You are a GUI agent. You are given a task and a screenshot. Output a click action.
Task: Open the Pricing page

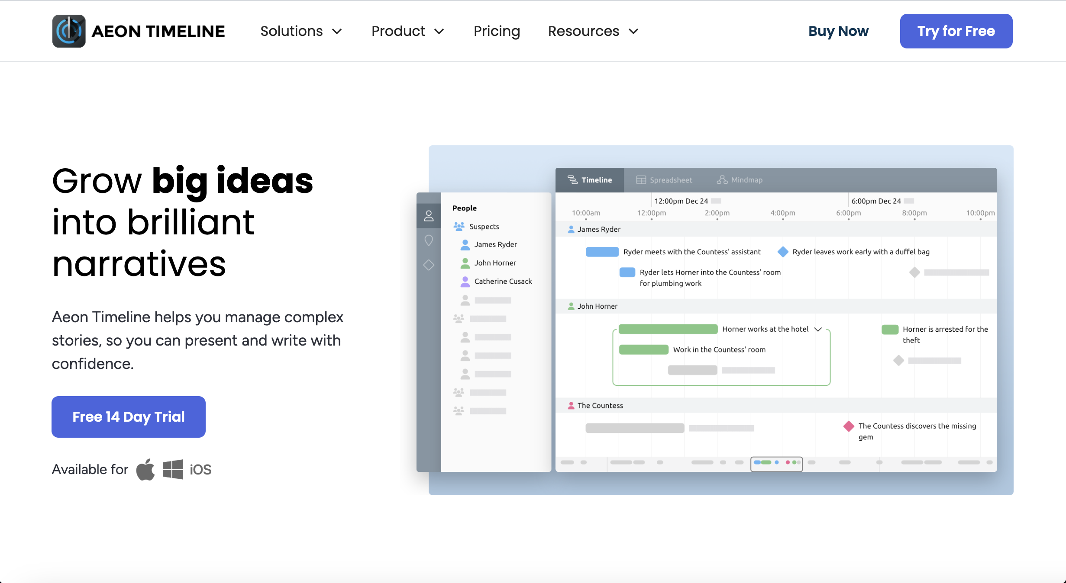(497, 31)
